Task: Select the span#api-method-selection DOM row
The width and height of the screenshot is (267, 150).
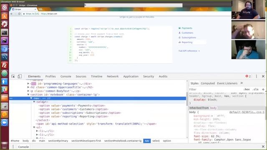Action: point(96,124)
